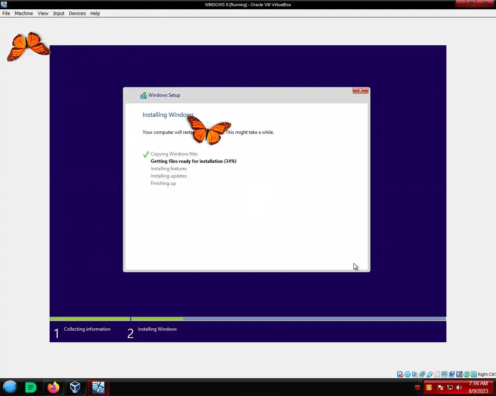This screenshot has height=396, width=496.
Task: Open the network tray icon
Action: tap(450, 387)
